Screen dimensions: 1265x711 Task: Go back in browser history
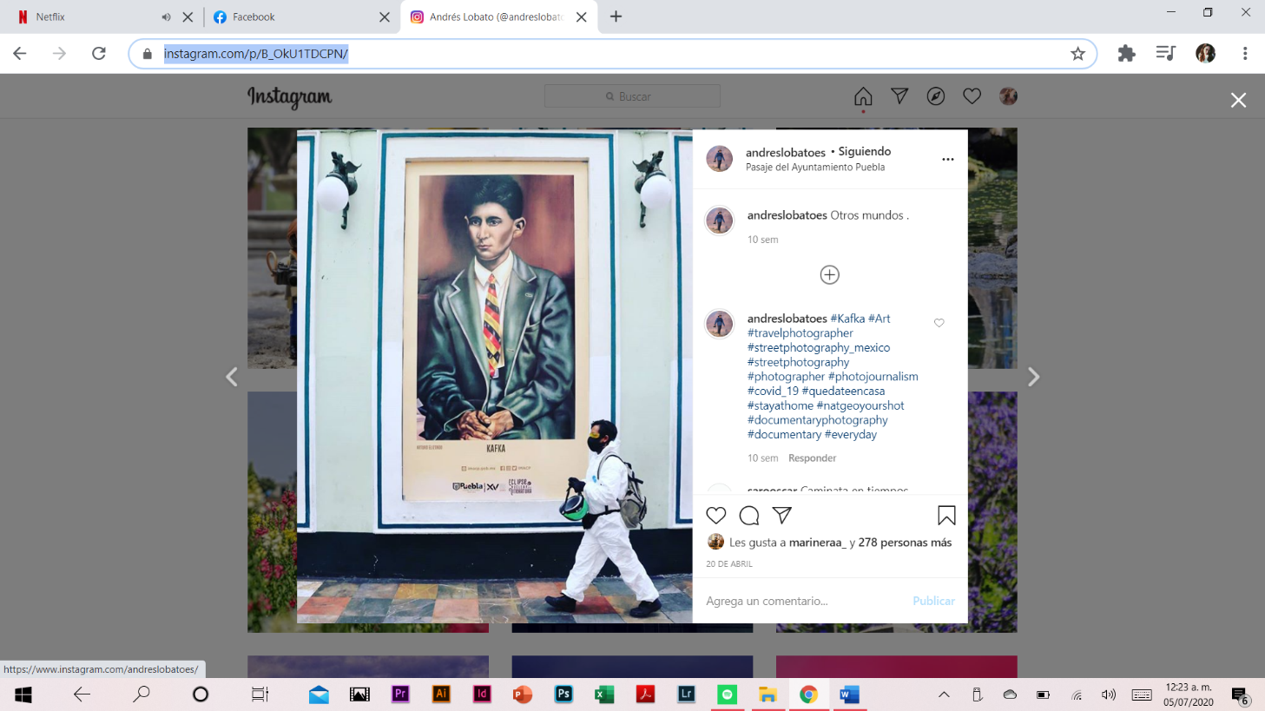(x=20, y=54)
